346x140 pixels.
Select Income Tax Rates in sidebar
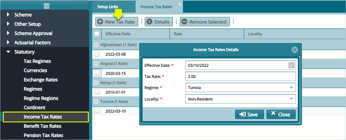(x=46, y=117)
